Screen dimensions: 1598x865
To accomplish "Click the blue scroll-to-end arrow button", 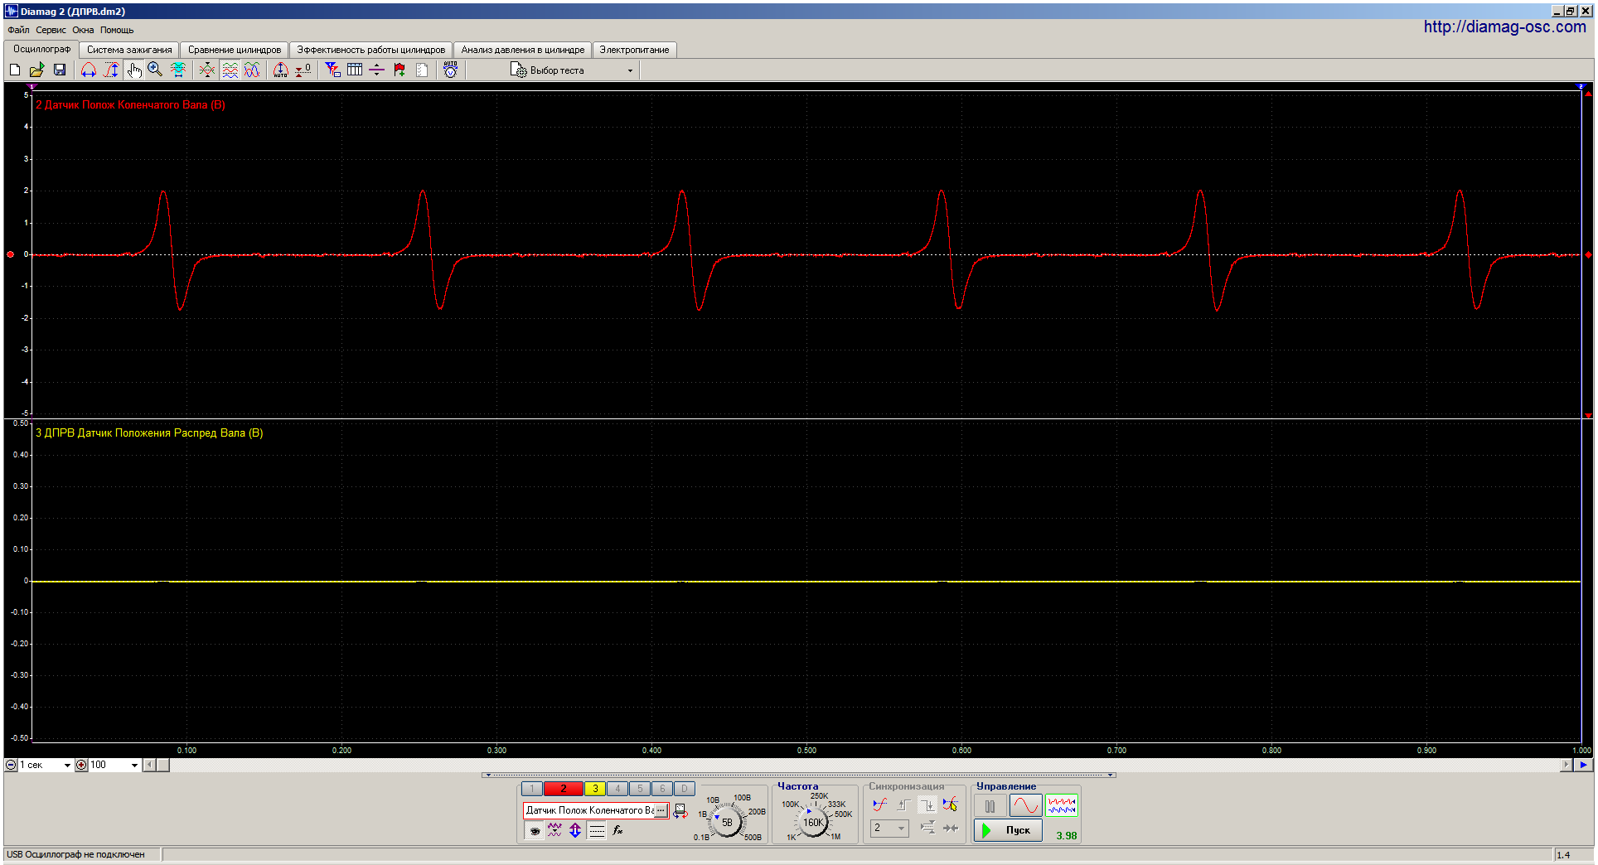I will 1583,765.
